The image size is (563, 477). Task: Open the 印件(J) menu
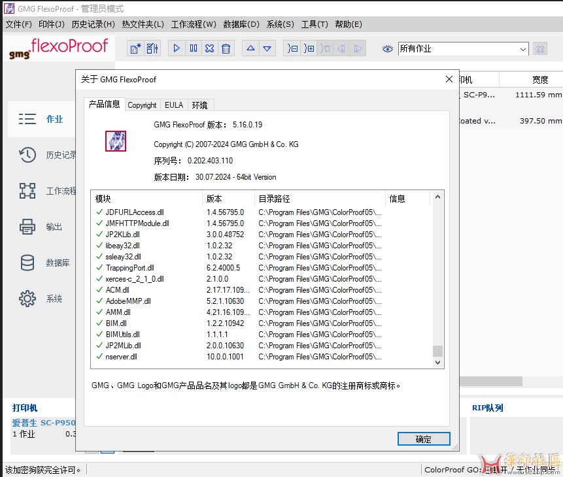[52, 24]
